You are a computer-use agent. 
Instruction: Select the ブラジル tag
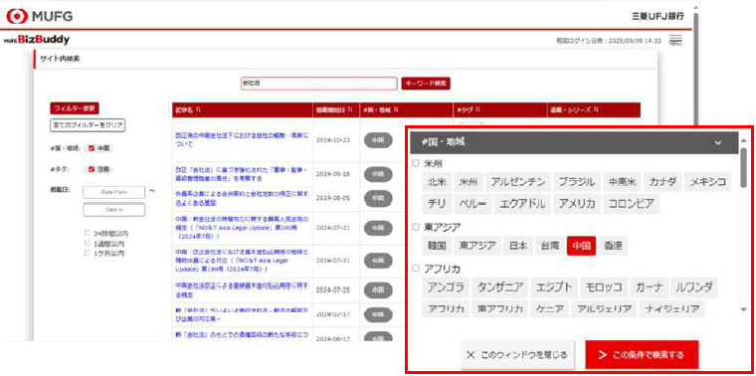click(577, 182)
